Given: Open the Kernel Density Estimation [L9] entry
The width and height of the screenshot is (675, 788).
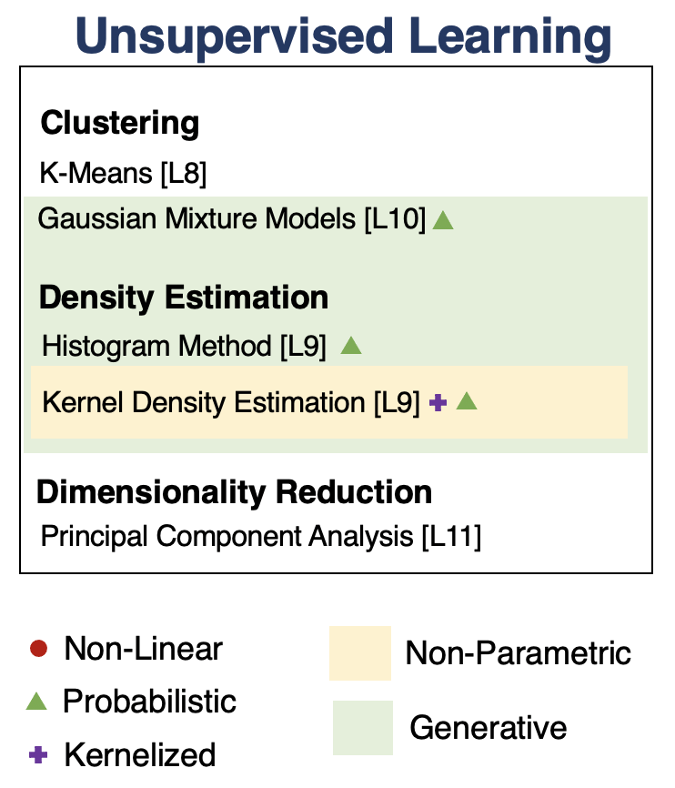Looking at the screenshot, I should coord(231,403).
